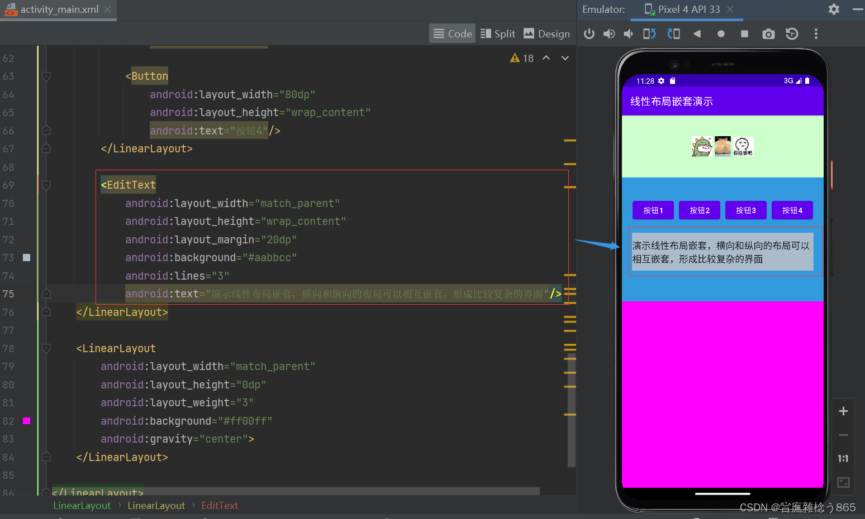Screen dimensions: 865x519
Task: Click the 线性布局嵌套演示 app title
Action: coord(672,102)
